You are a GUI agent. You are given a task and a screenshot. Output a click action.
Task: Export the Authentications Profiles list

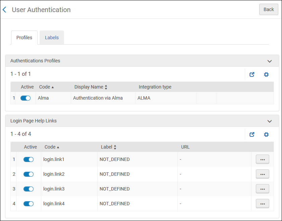click(252, 74)
